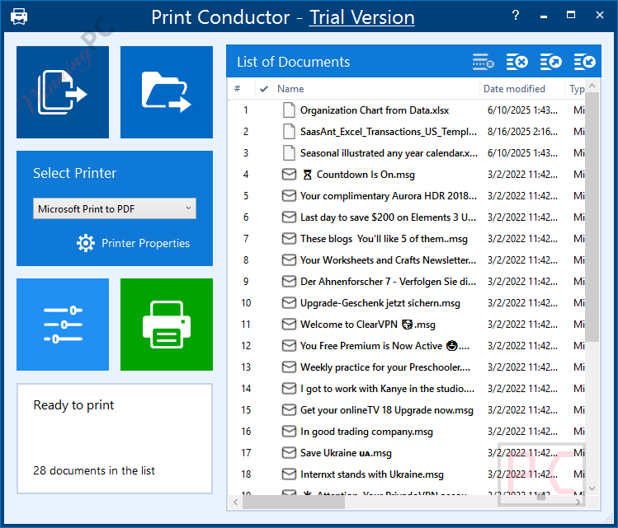Click file name 'Upgrade-Geschenk jetzt sichern.msg'
The width and height of the screenshot is (618, 528).
click(380, 303)
